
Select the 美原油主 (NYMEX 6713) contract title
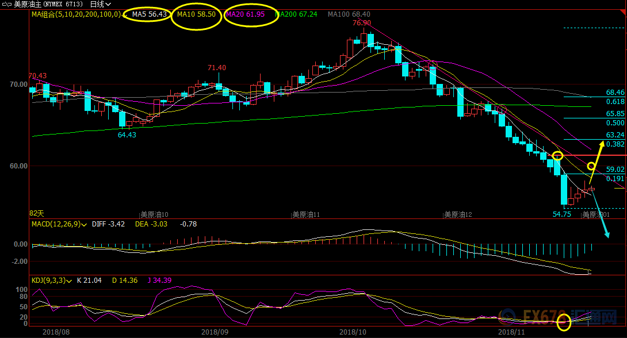pos(48,5)
